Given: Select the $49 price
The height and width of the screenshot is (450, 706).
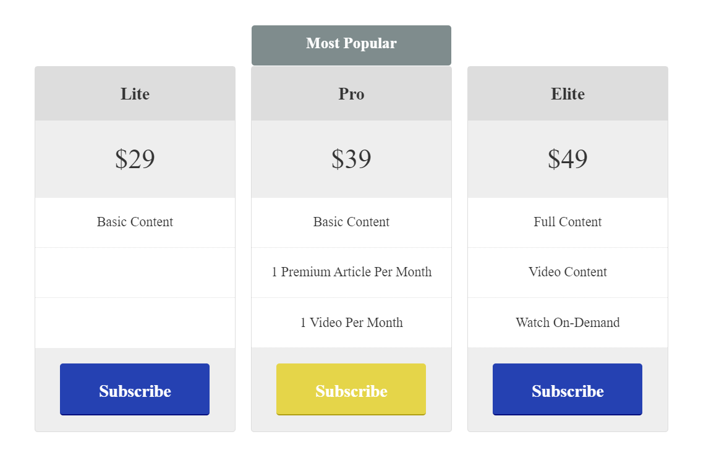Looking at the screenshot, I should click(x=568, y=159).
